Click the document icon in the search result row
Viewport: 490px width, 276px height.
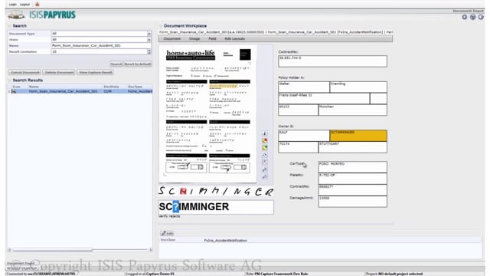(14, 91)
